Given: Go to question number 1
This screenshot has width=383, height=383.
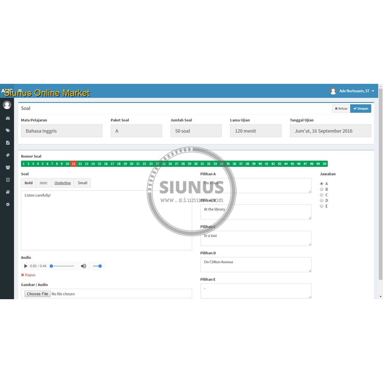Looking at the screenshot, I should 24,164.
